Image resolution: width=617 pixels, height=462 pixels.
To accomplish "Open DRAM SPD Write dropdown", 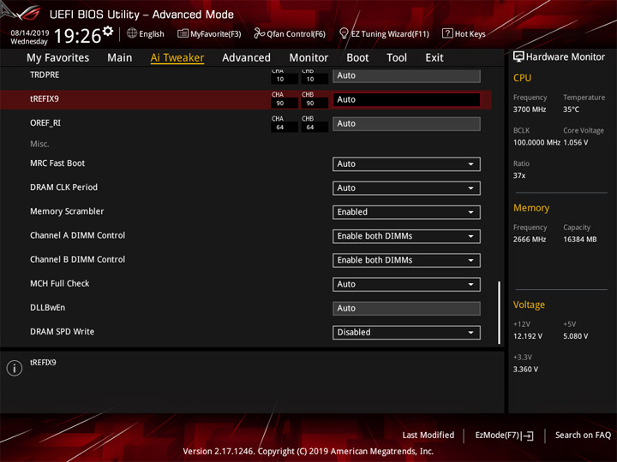I will click(x=406, y=332).
